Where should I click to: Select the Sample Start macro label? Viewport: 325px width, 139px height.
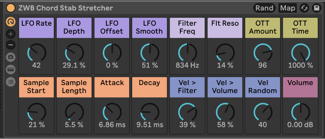(x=36, y=87)
